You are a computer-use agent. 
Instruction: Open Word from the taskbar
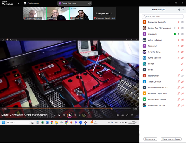click(47, 122)
